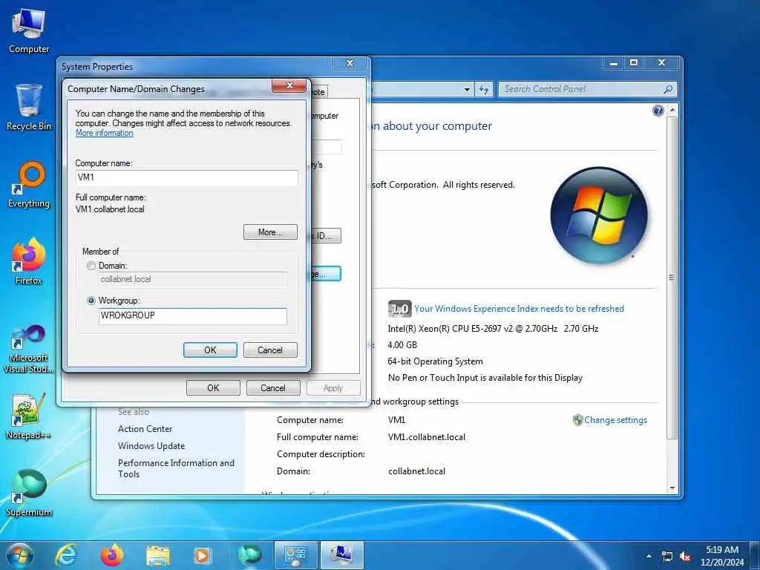Open the Recycle Bin icon
The image size is (760, 570).
coord(29,108)
